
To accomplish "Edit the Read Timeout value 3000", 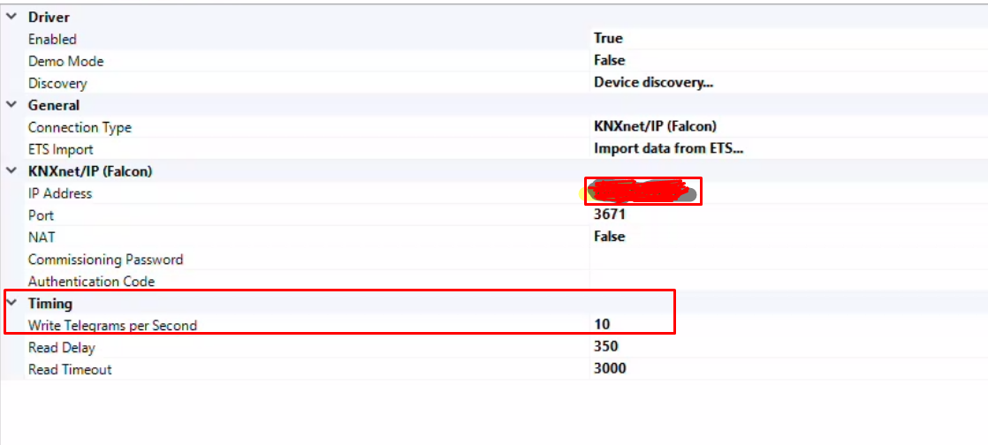I will 610,369.
